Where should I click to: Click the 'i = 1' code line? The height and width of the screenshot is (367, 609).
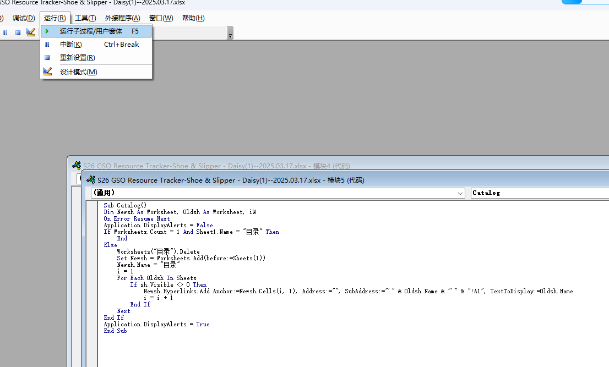125,271
